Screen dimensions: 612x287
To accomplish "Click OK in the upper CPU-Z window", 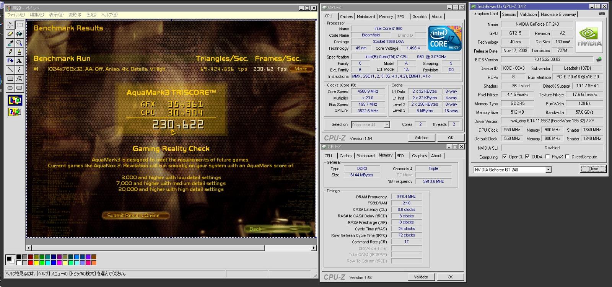I will click(451, 138).
